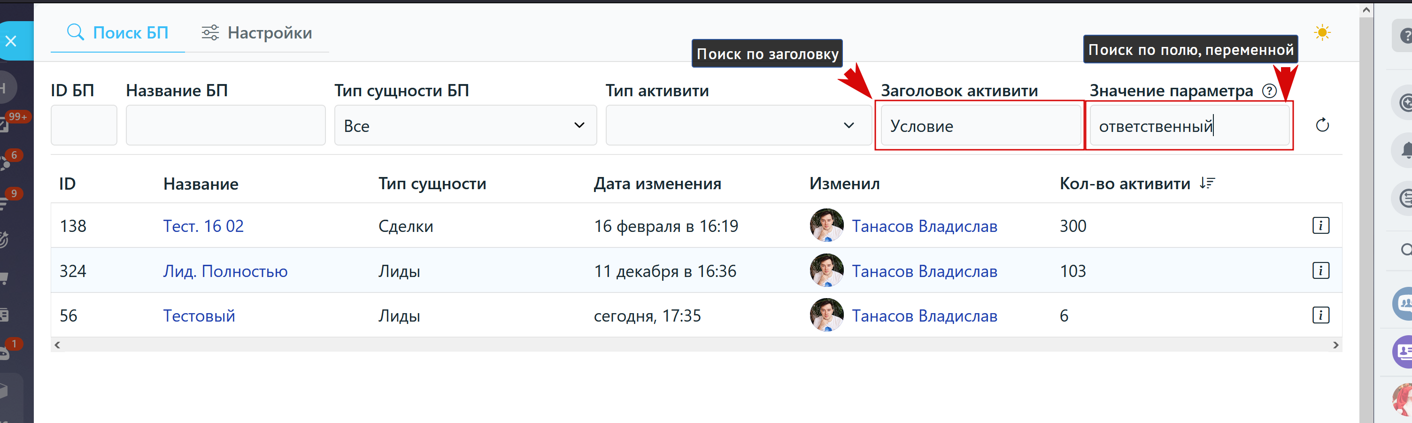Image resolution: width=1412 pixels, height=423 pixels.
Task: Open the Тестовый process link
Action: point(199,316)
